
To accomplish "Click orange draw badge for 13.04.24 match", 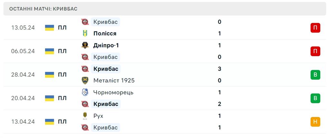I will pos(315,122).
